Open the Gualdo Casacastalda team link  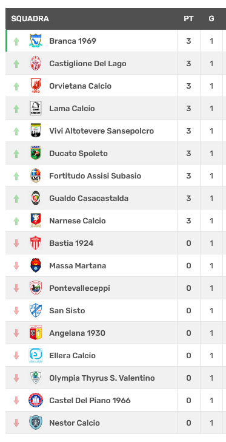[88, 198]
